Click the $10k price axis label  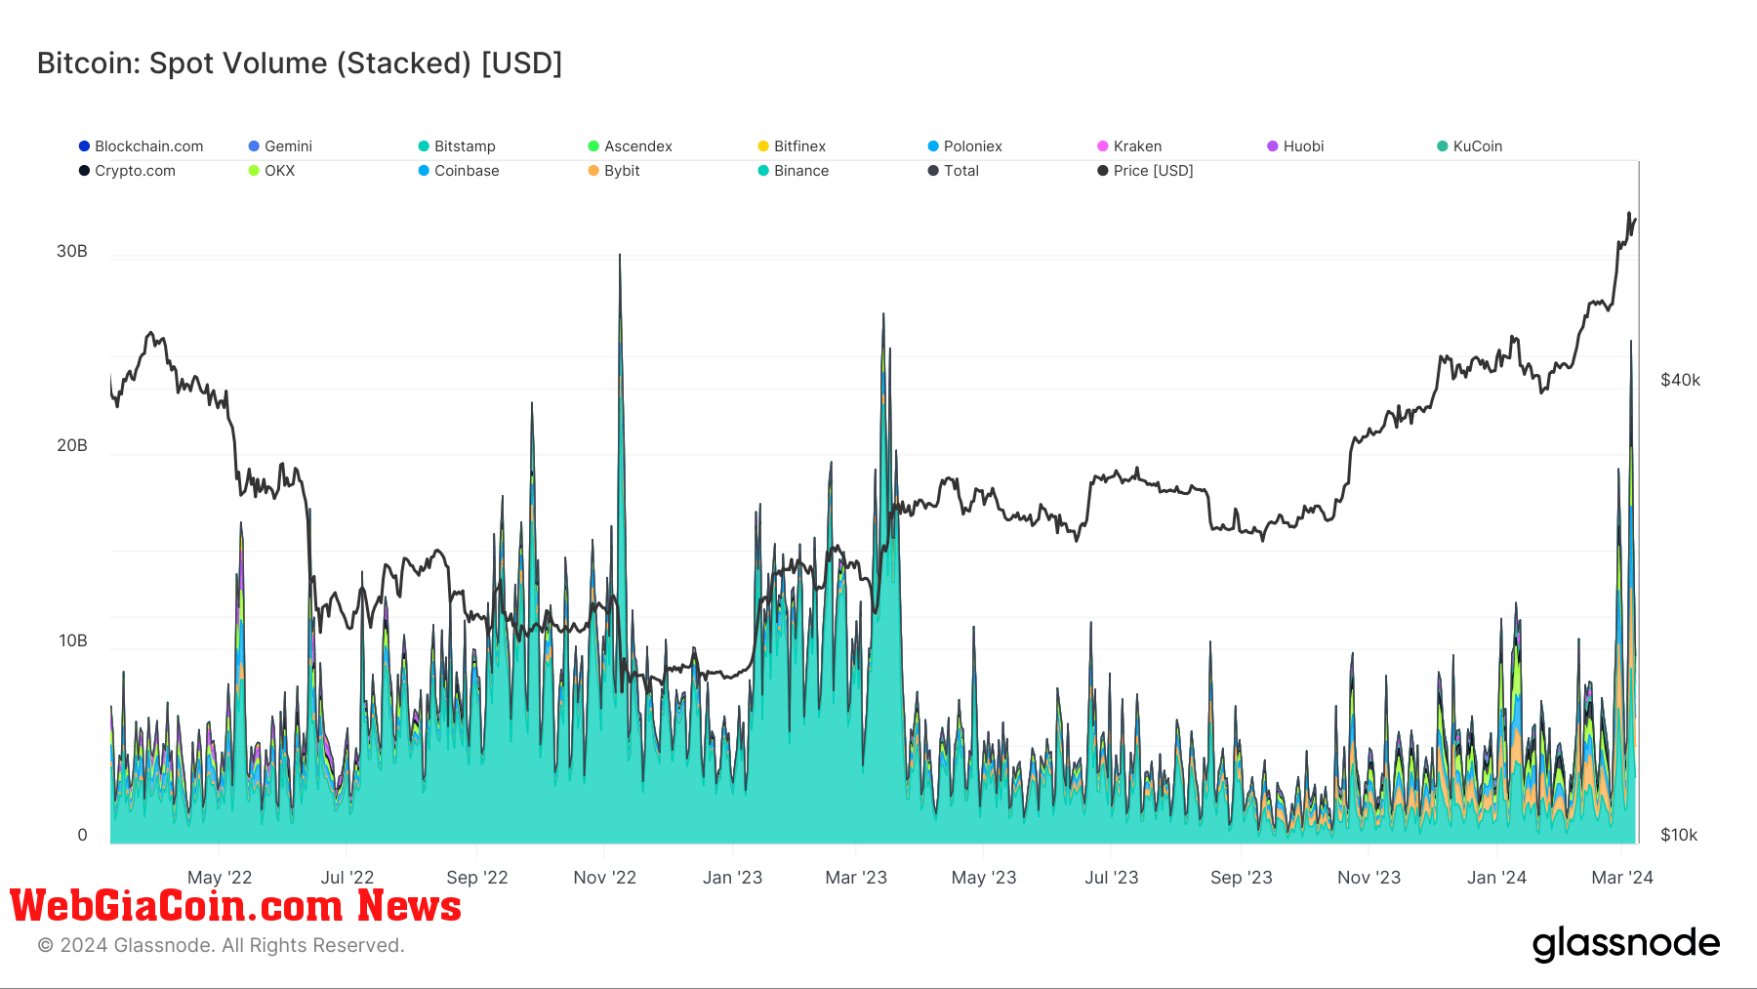[1679, 835]
